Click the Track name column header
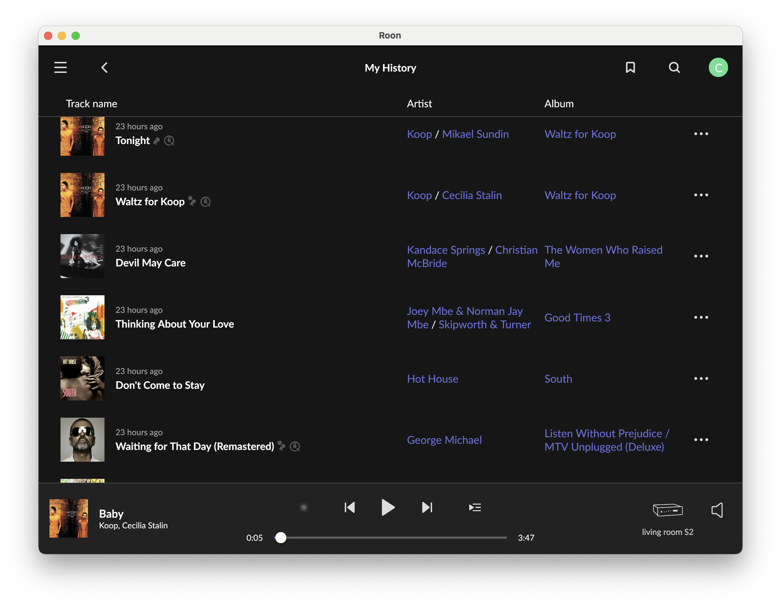The height and width of the screenshot is (605, 781). [91, 104]
